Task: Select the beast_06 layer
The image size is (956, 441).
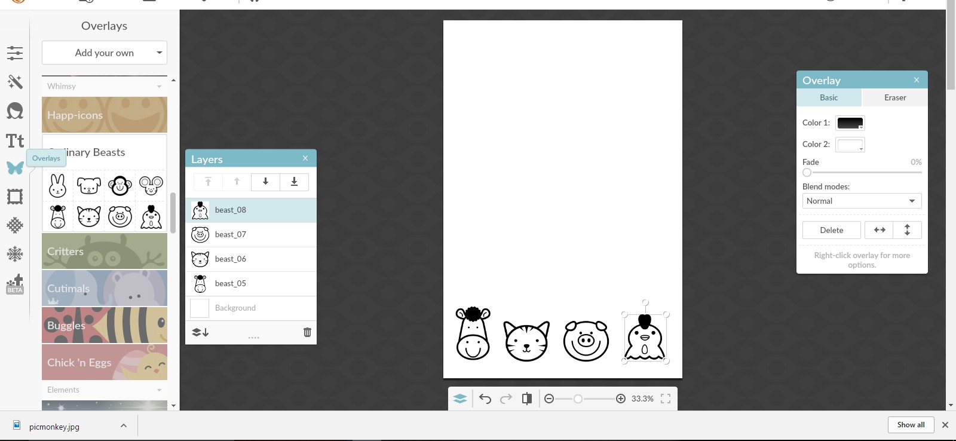Action: (251, 259)
